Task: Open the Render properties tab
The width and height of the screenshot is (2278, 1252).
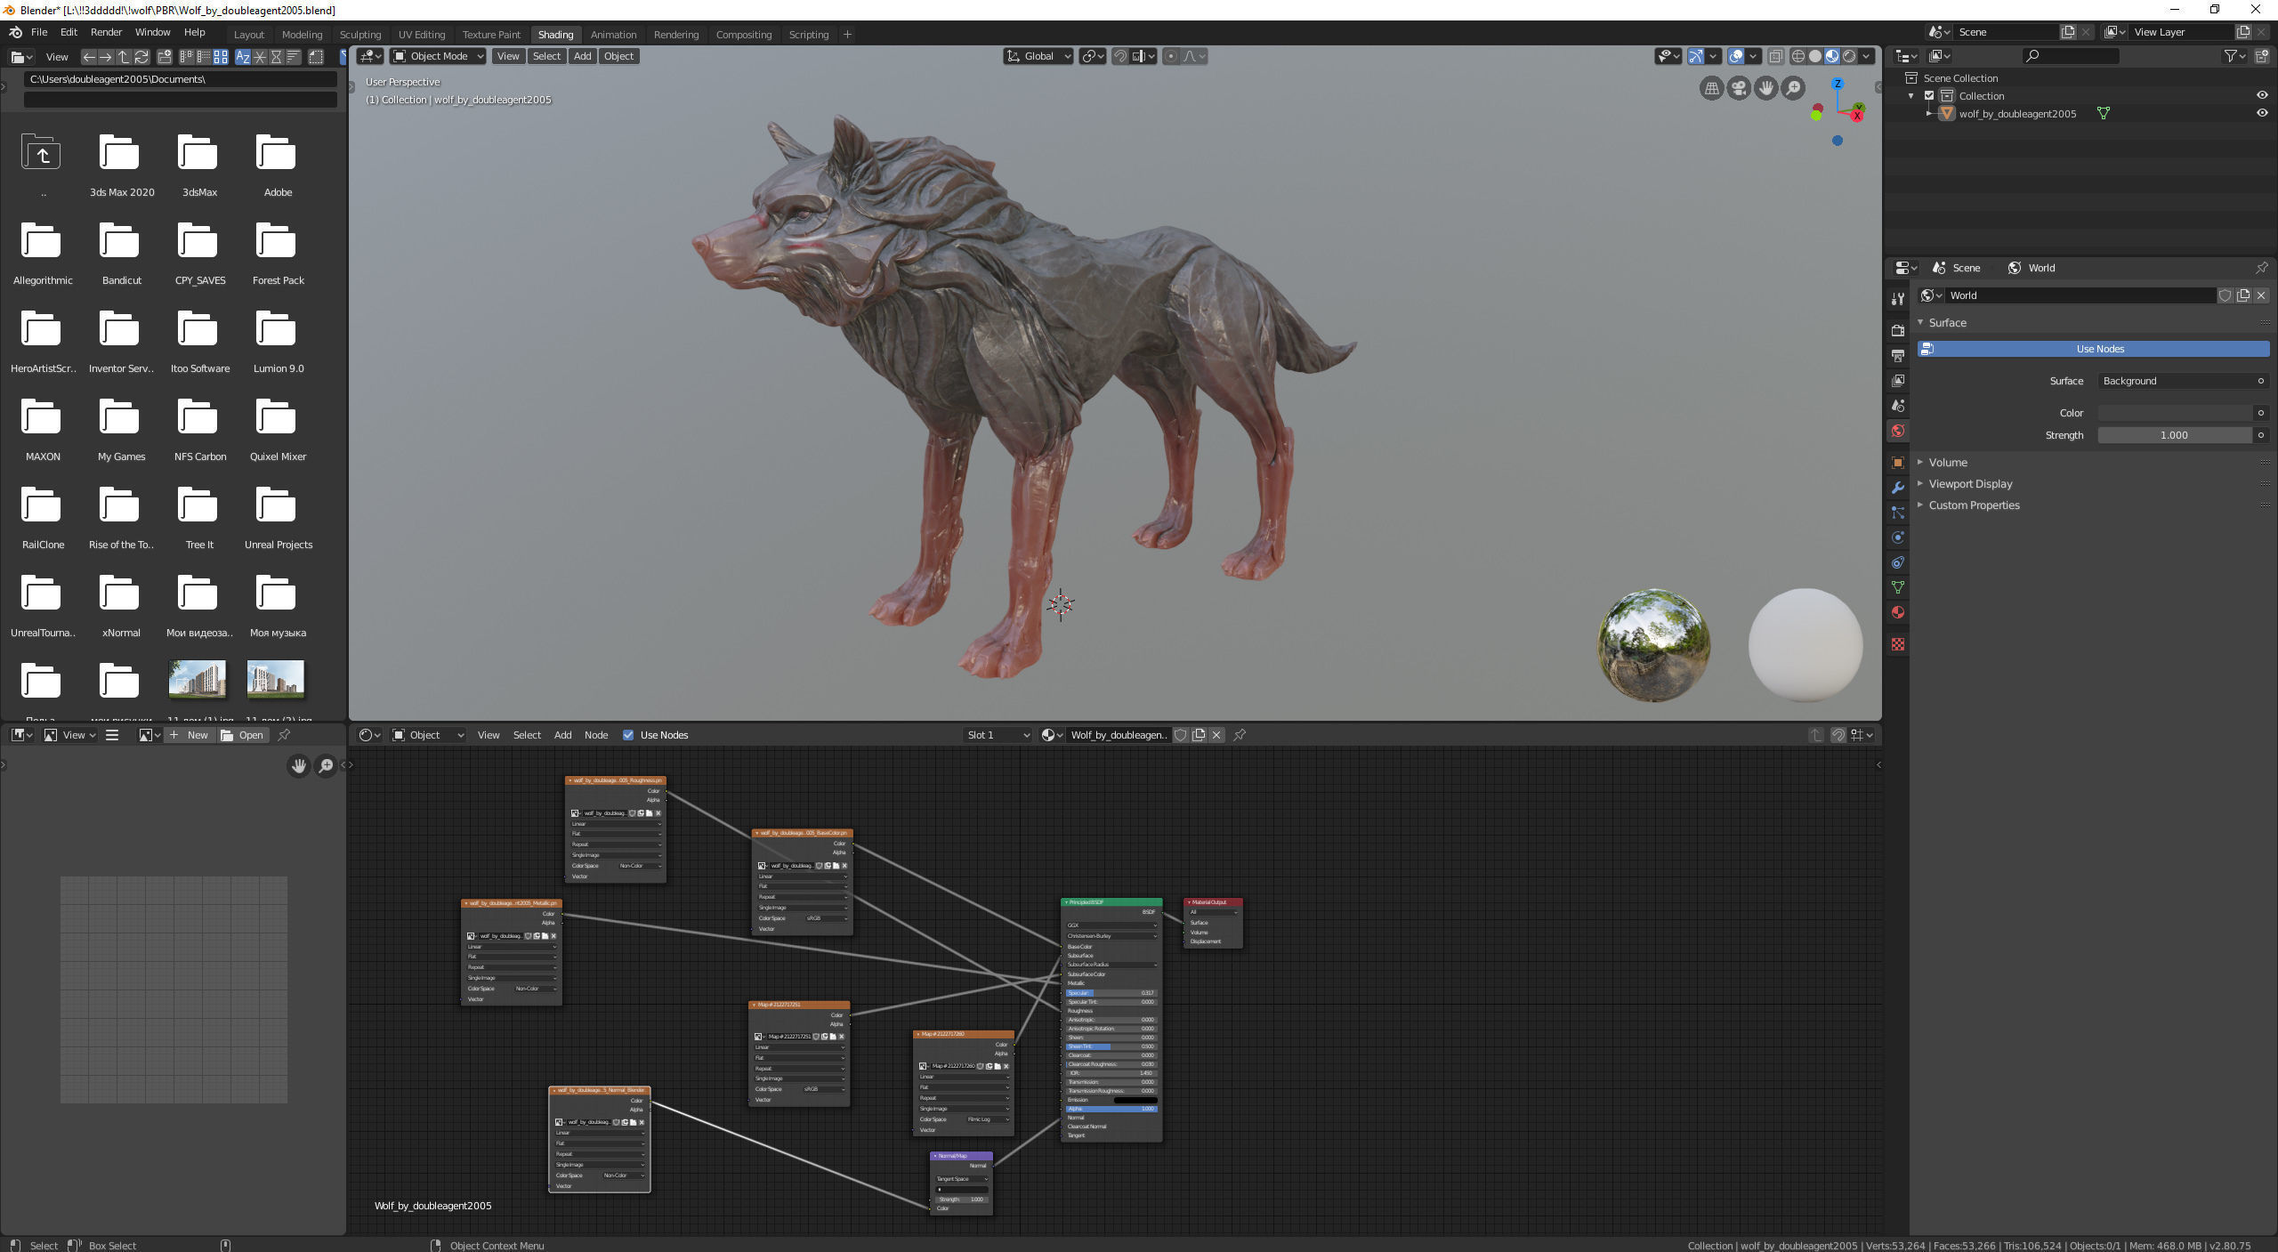Action: 1898,330
